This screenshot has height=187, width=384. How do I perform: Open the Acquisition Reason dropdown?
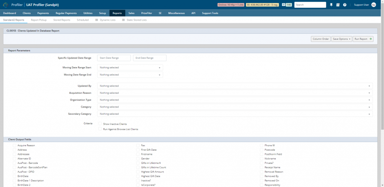(235, 93)
